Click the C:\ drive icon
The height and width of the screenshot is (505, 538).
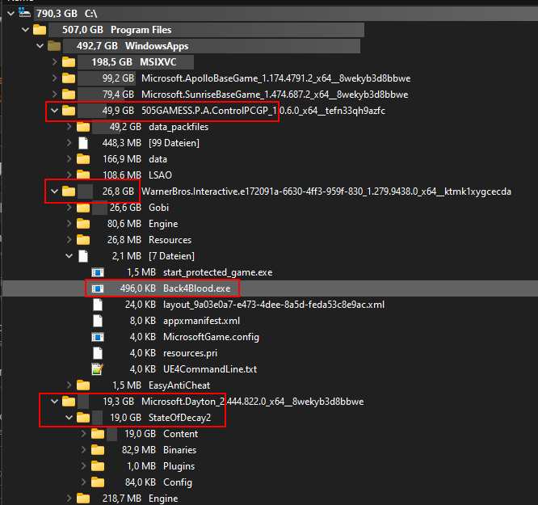pyautogui.click(x=24, y=13)
